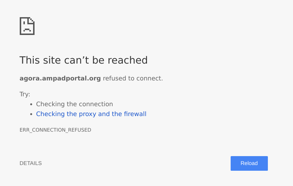Select the bold hostname agora.ampadportal.org
This screenshot has width=293, height=186.
(60, 78)
